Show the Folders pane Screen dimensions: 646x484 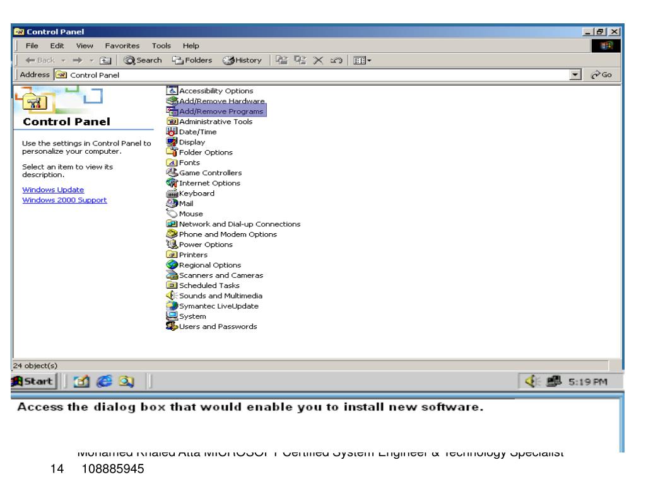click(x=192, y=60)
